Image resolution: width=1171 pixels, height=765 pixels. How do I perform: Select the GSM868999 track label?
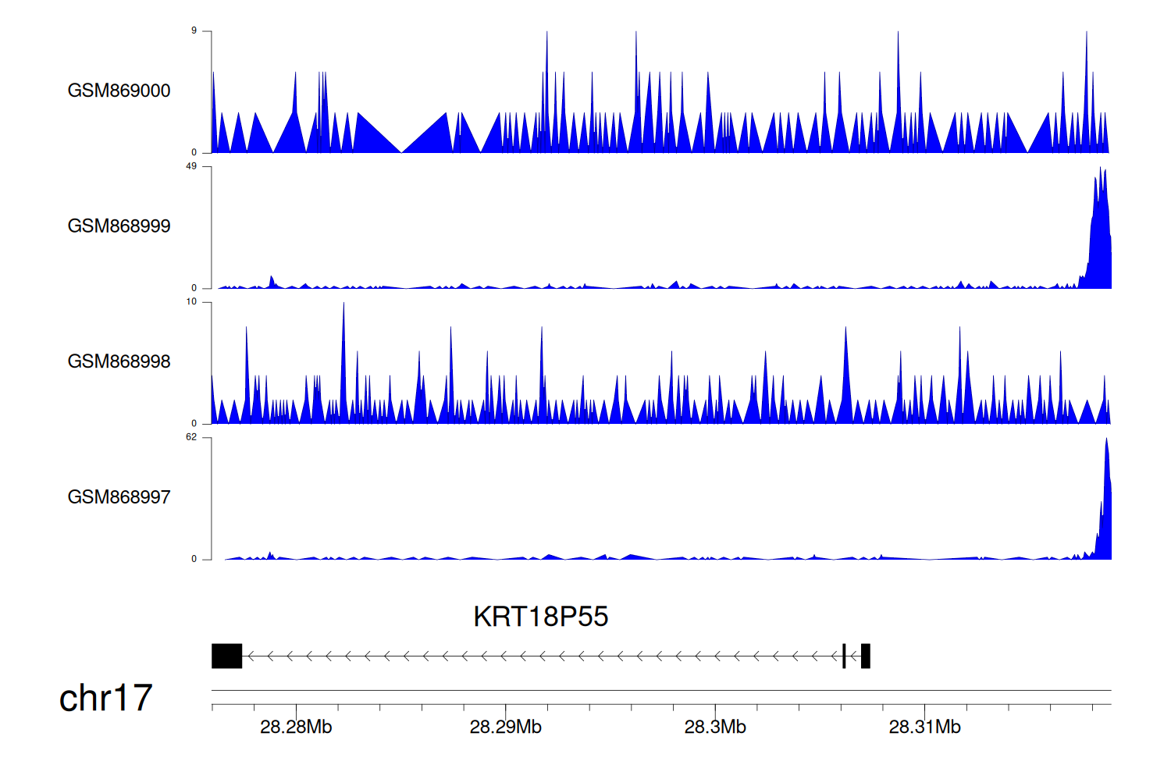(x=119, y=226)
